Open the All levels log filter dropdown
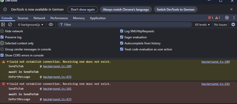The width and height of the screenshot is (237, 104). 202,25
